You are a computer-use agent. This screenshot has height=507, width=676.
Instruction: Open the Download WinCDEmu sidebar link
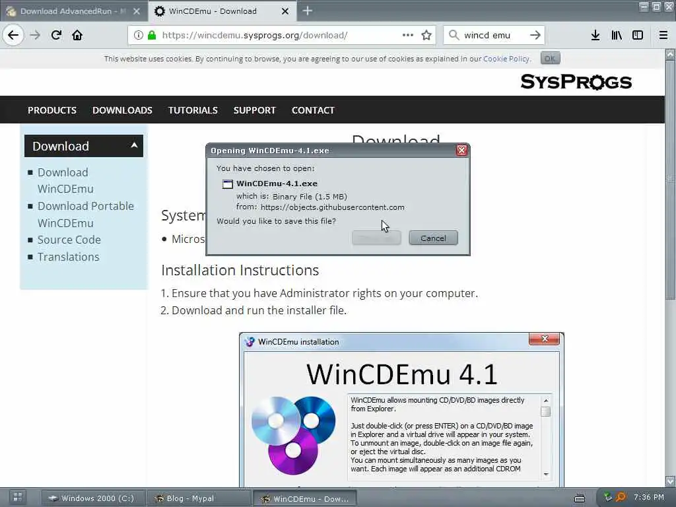pos(65,181)
